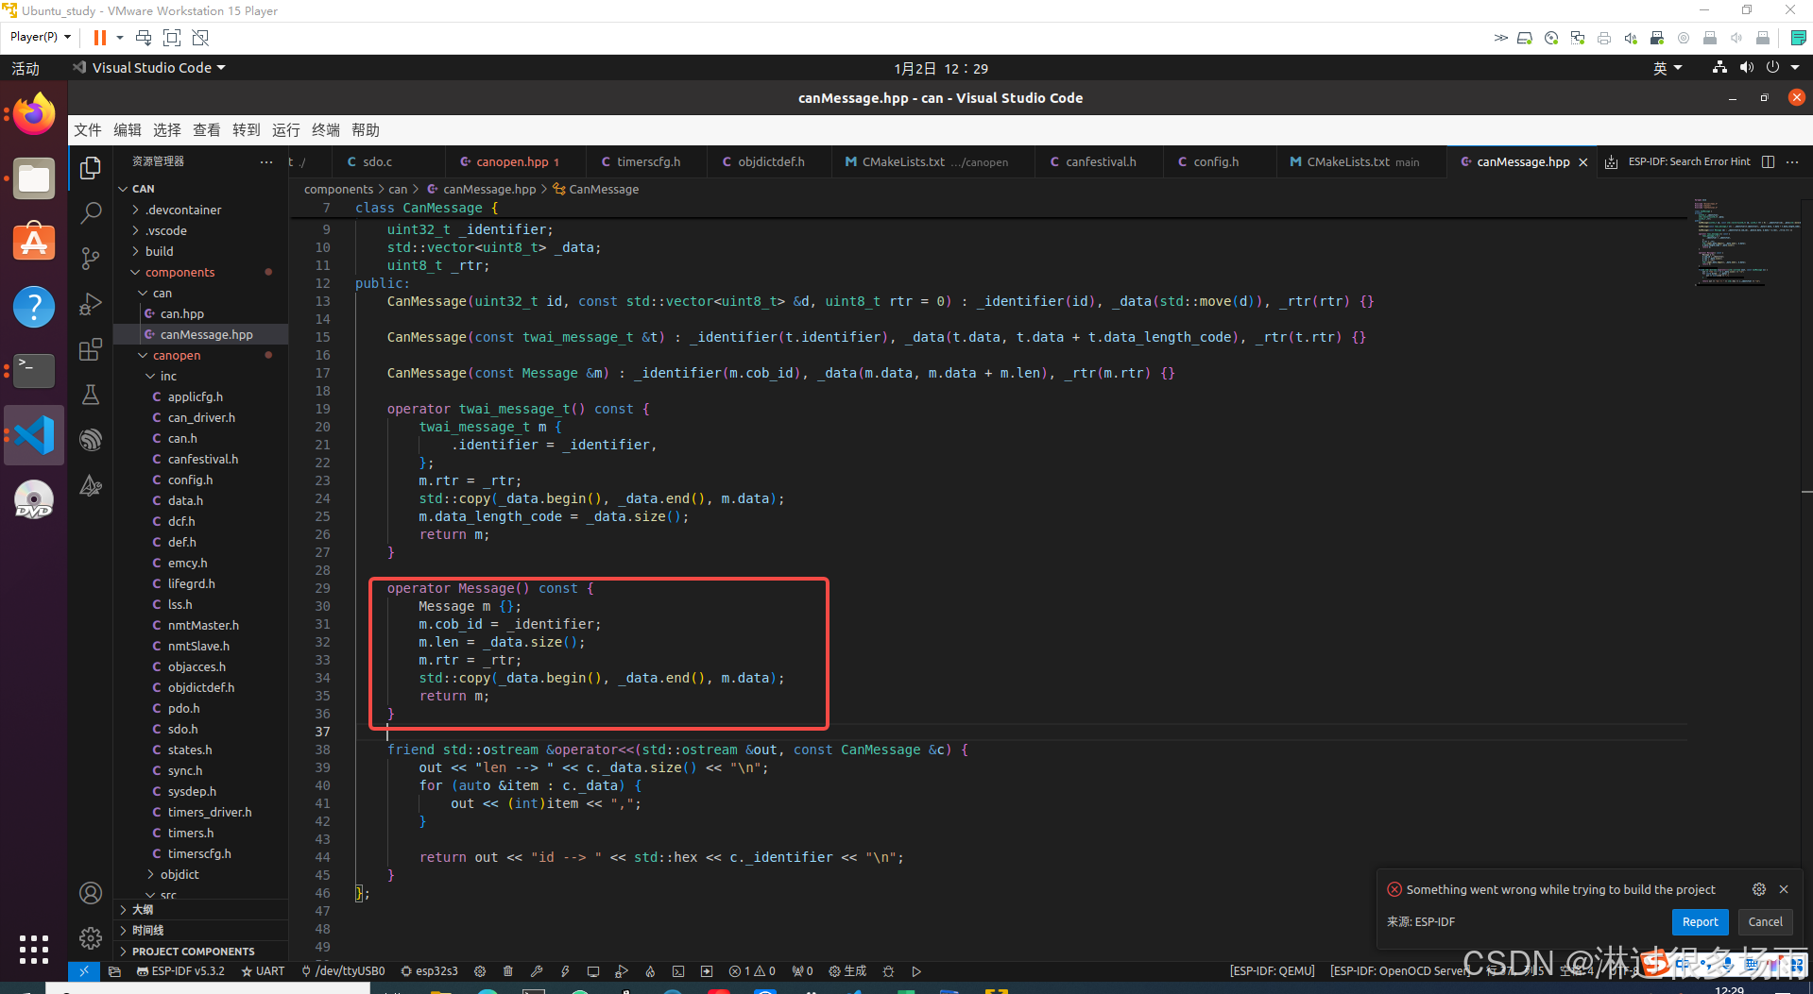Viewport: 1813px width, 994px height.
Task: Open the ESP-IDF Explorer icon in the activity bar
Action: [x=91, y=440]
